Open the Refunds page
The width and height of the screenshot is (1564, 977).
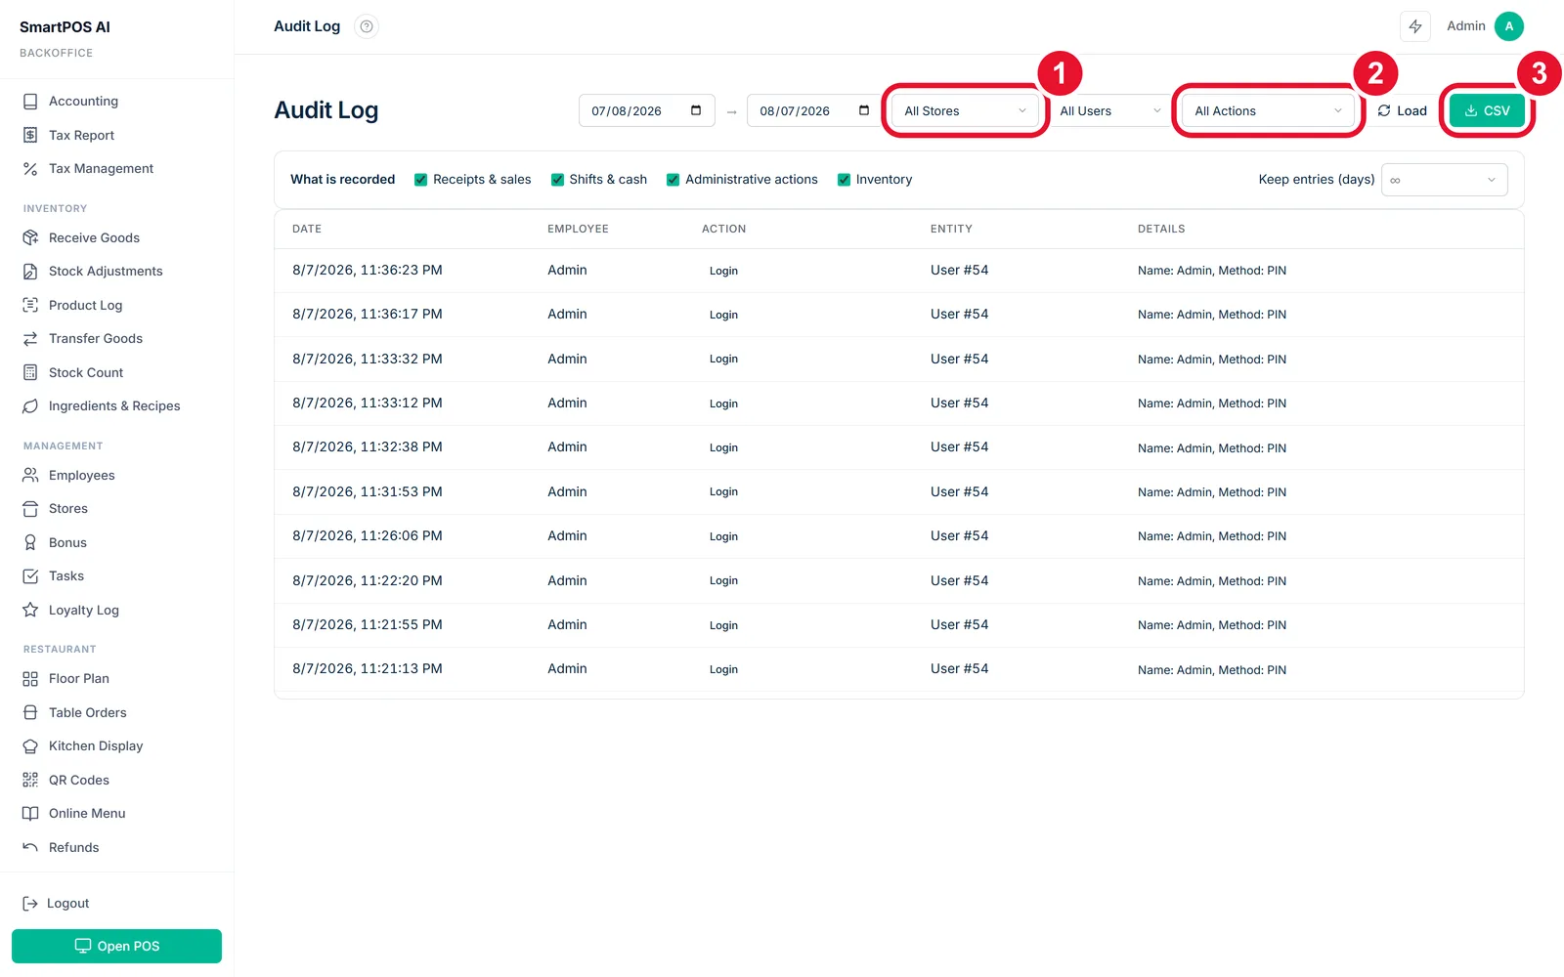74,847
